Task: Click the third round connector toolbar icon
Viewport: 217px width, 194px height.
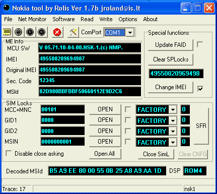Action: coord(41,32)
